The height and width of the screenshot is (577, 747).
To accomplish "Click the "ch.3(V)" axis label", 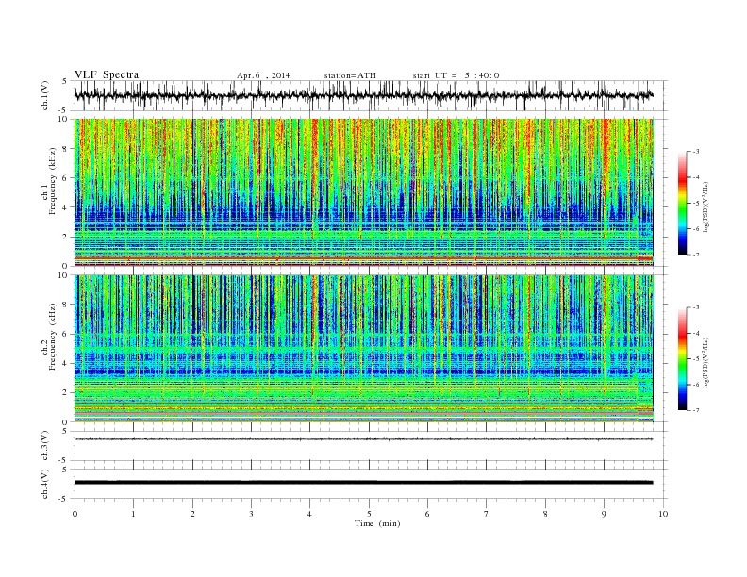I will click(45, 446).
